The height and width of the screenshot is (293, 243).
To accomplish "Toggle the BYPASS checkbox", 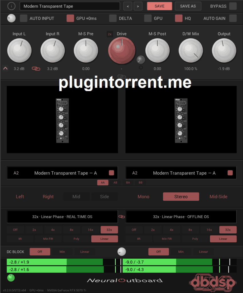I will [233, 6].
